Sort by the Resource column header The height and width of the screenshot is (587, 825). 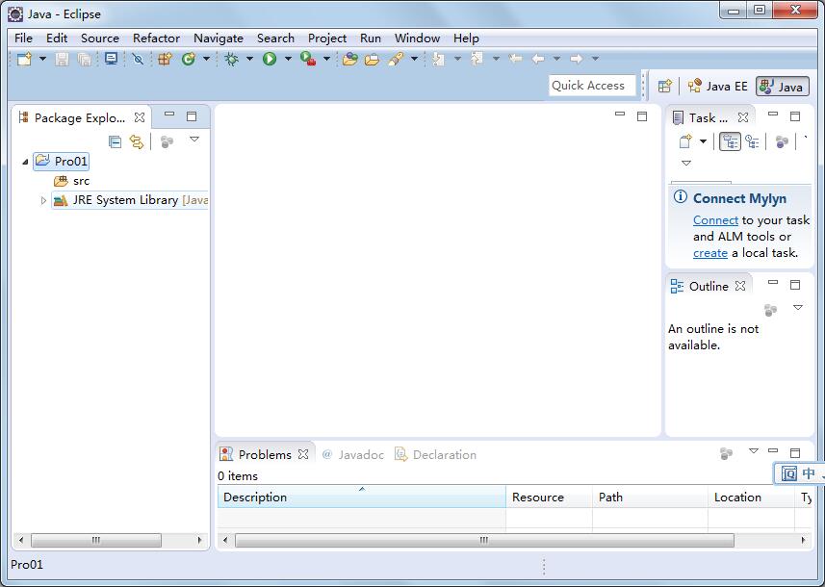(x=549, y=498)
